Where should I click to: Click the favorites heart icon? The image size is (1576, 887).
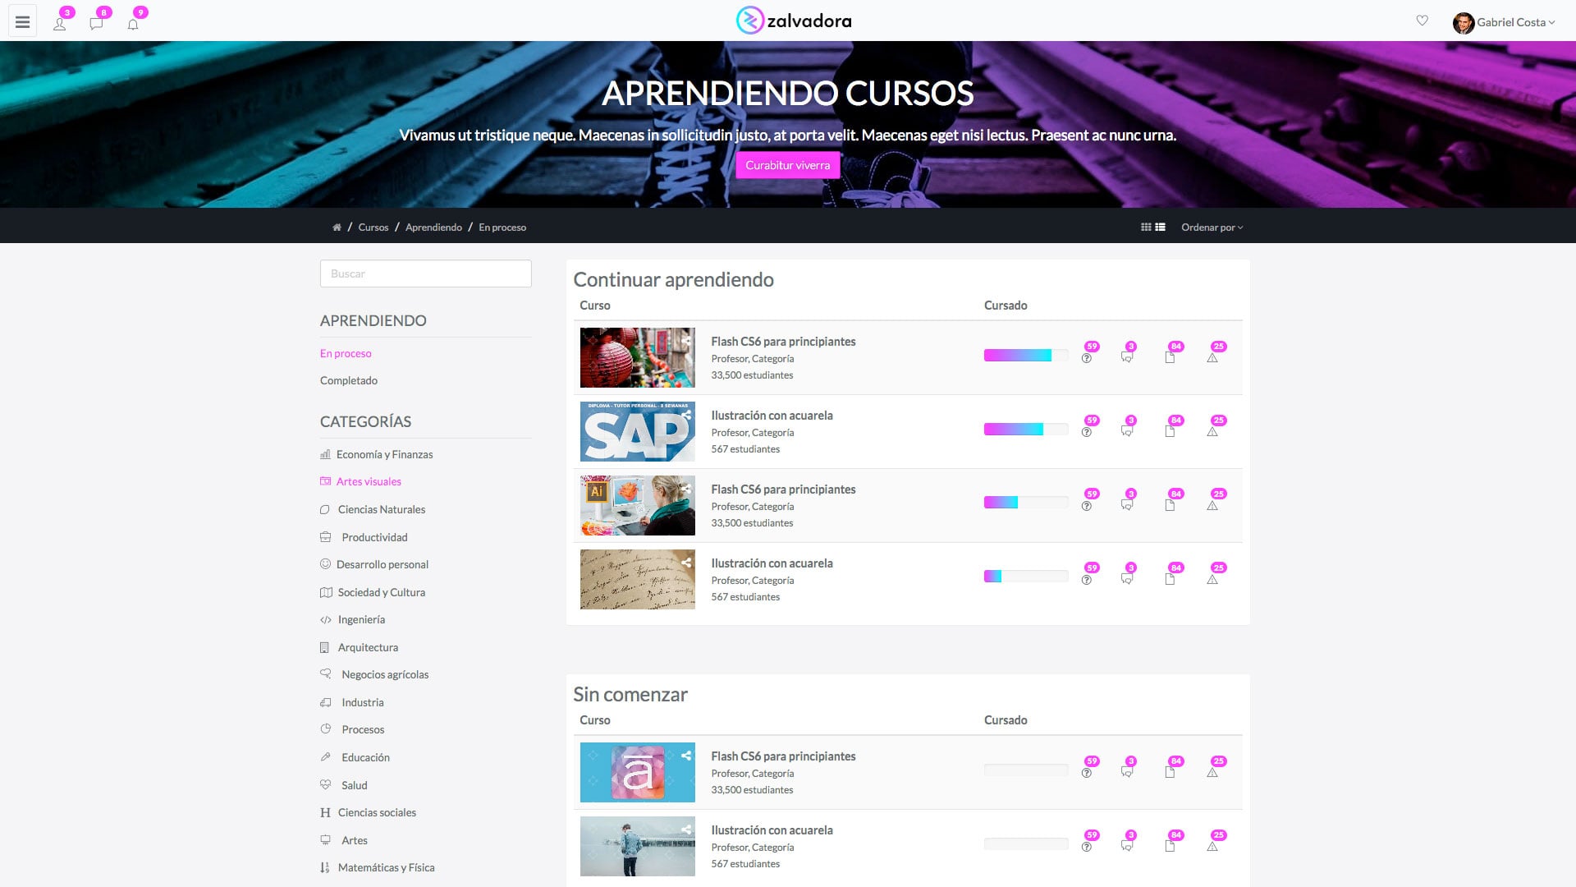pyautogui.click(x=1422, y=21)
